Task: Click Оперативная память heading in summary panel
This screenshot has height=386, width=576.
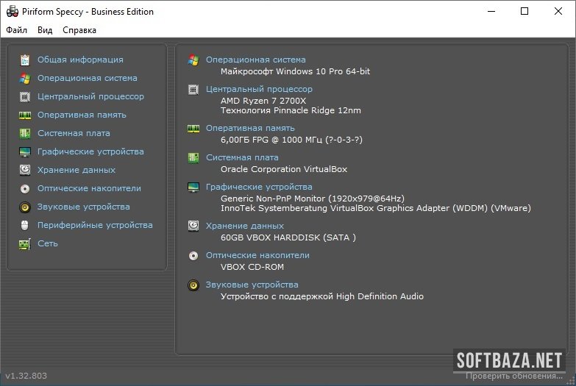Action: (x=250, y=128)
